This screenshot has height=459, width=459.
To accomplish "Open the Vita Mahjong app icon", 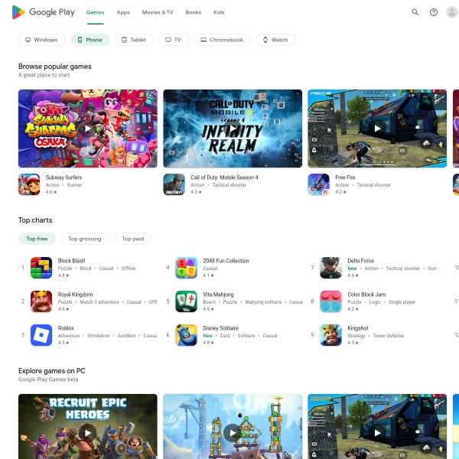I will click(x=186, y=301).
